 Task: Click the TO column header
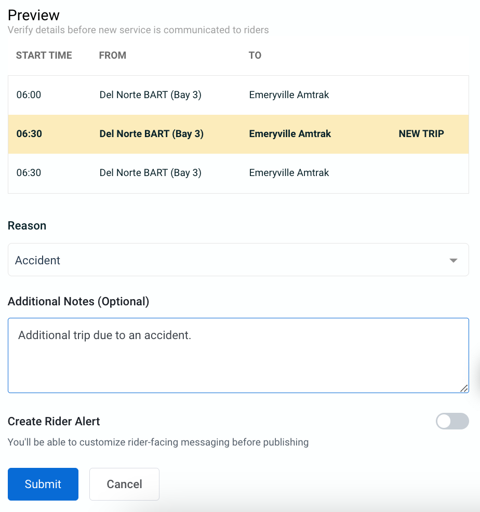(255, 55)
